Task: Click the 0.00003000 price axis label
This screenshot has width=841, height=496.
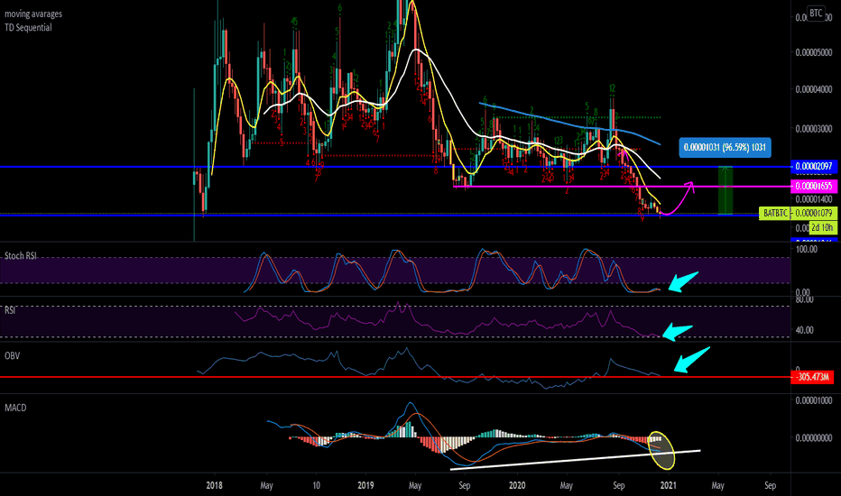Action: coord(814,129)
